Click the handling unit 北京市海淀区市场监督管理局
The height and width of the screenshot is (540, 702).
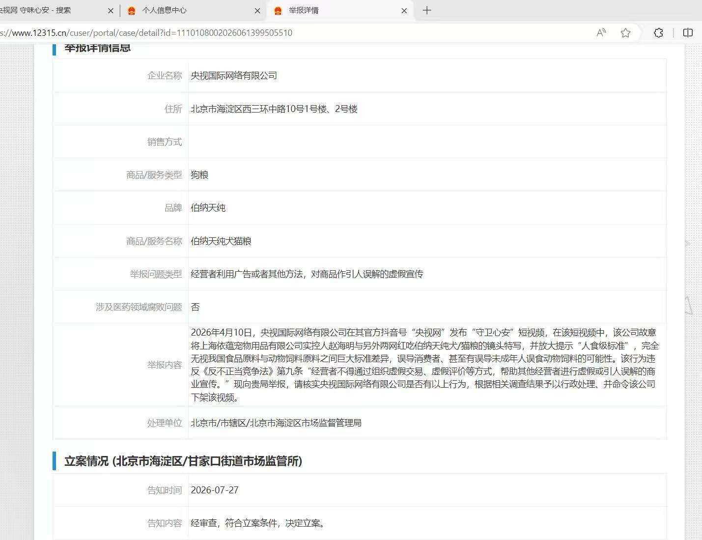coord(276,423)
